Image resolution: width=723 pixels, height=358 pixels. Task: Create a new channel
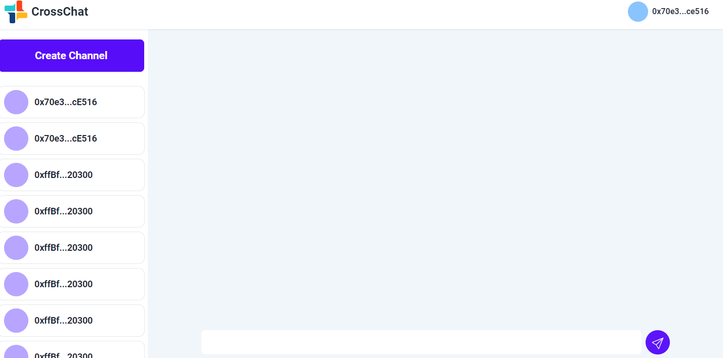72,56
